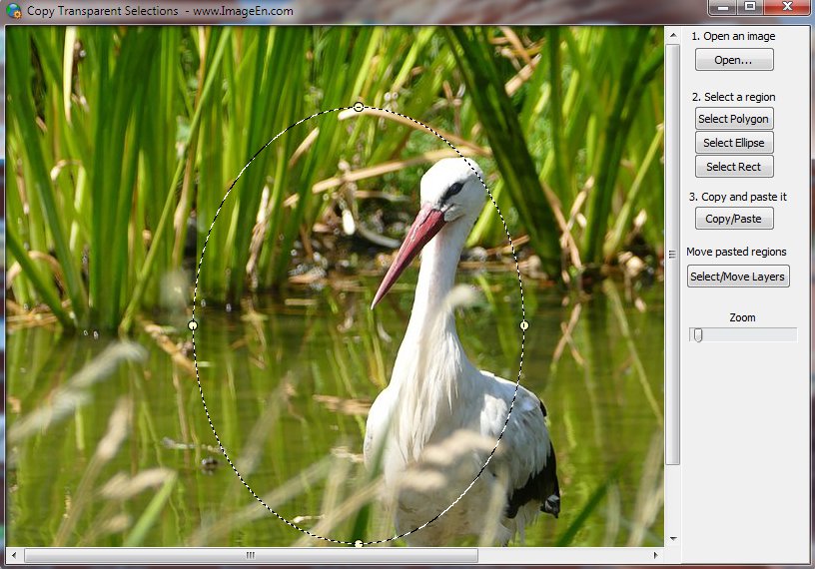Click the Zoom slider thumb
The width and height of the screenshot is (815, 569).
pyautogui.click(x=698, y=335)
